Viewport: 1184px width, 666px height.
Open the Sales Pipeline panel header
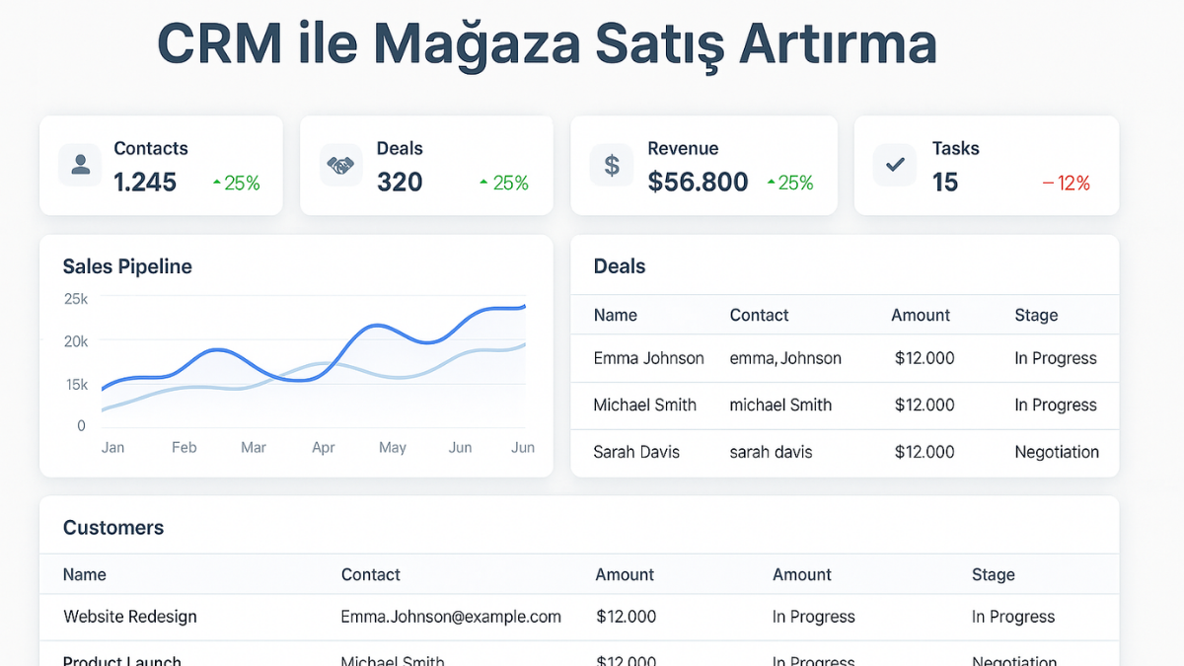pyautogui.click(x=126, y=266)
